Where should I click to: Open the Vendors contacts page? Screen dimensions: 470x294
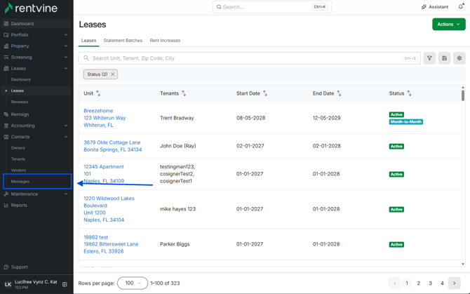point(18,171)
